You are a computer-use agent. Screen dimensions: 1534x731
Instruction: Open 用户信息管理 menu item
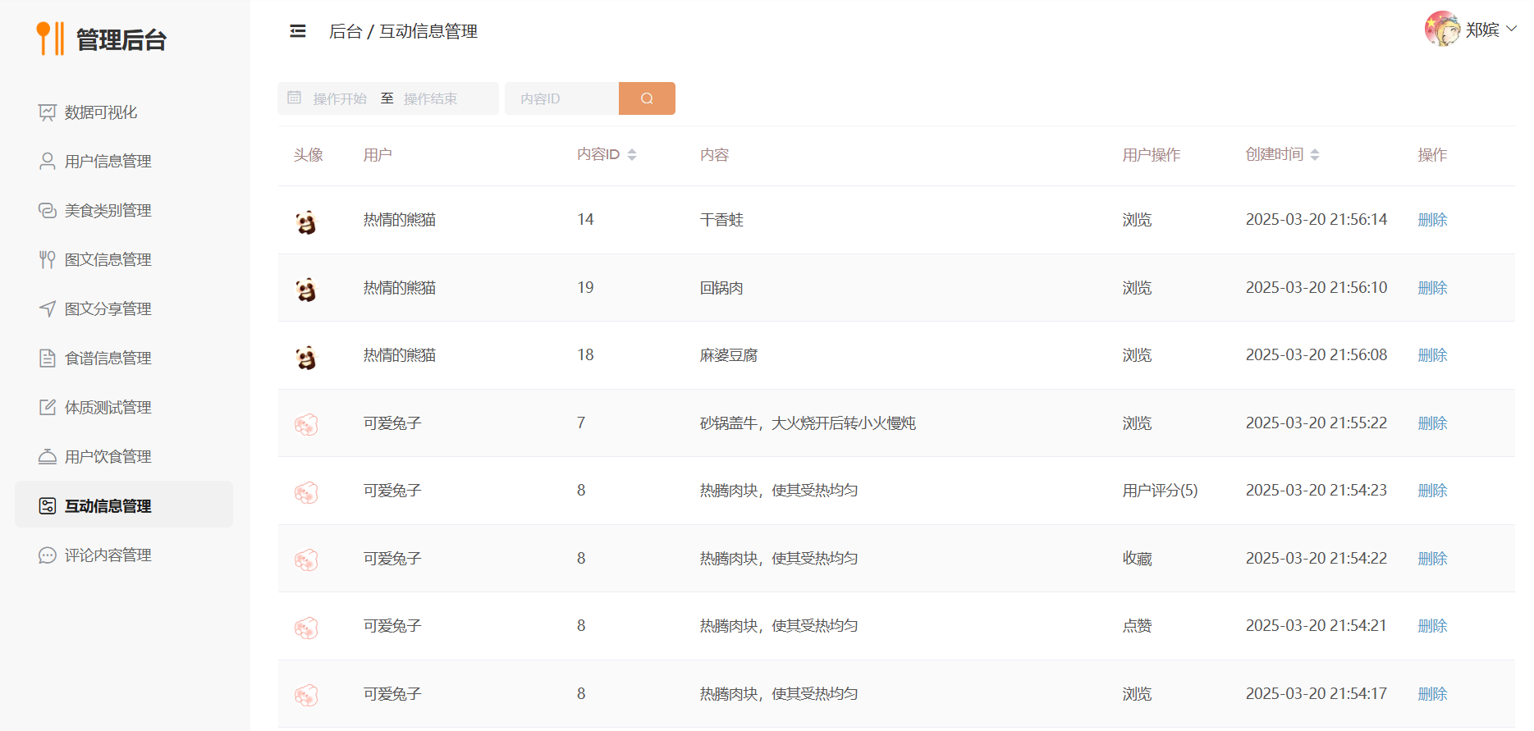124,162
